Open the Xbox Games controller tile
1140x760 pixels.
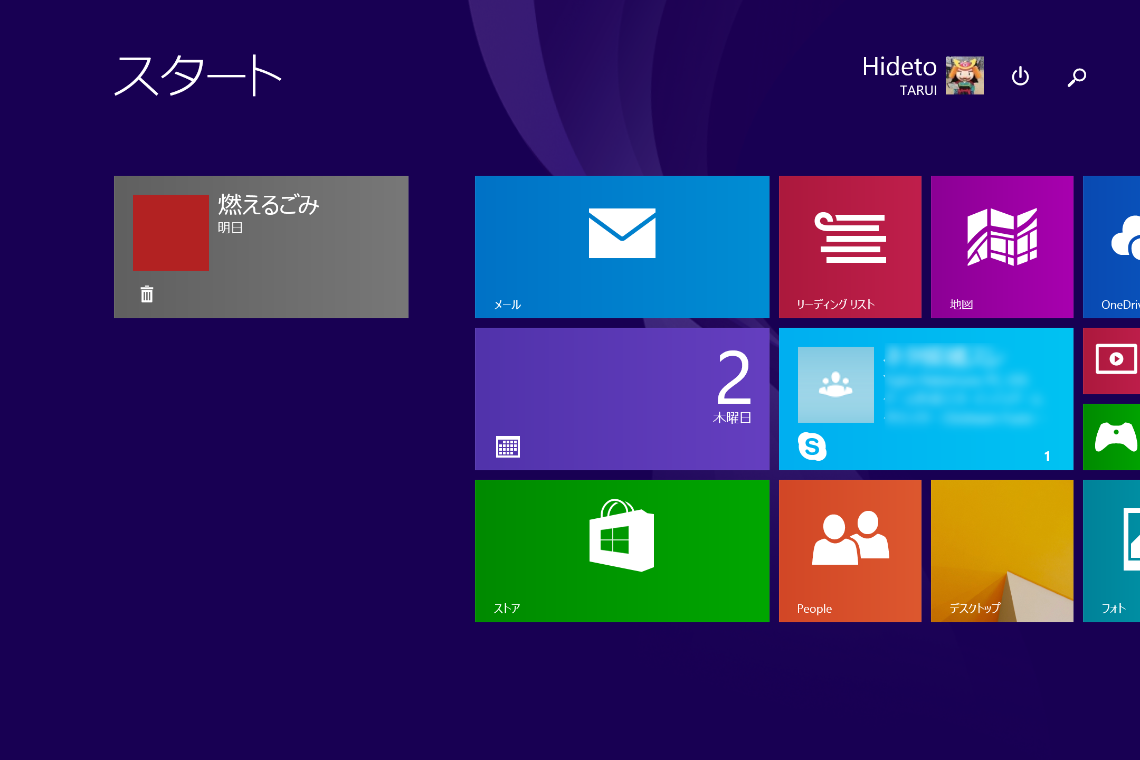coord(1112,436)
